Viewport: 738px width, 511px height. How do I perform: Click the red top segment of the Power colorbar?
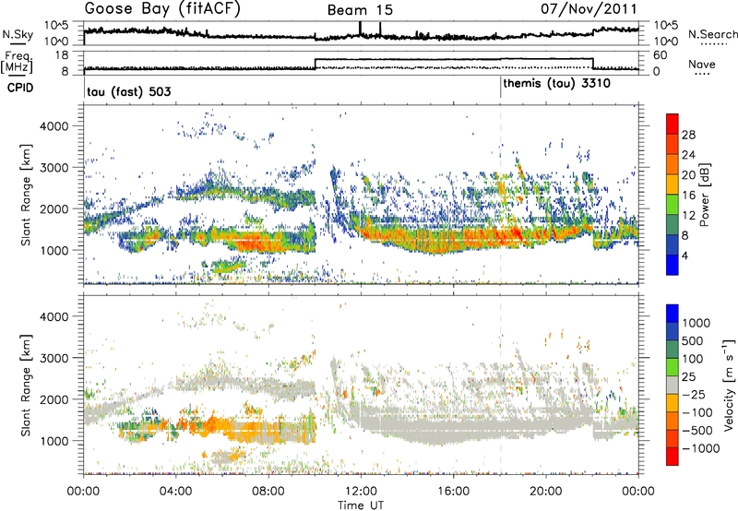673,124
